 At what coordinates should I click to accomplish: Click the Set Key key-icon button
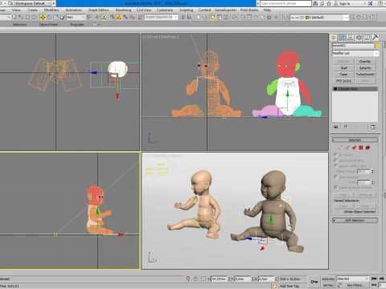pyautogui.click(x=314, y=282)
